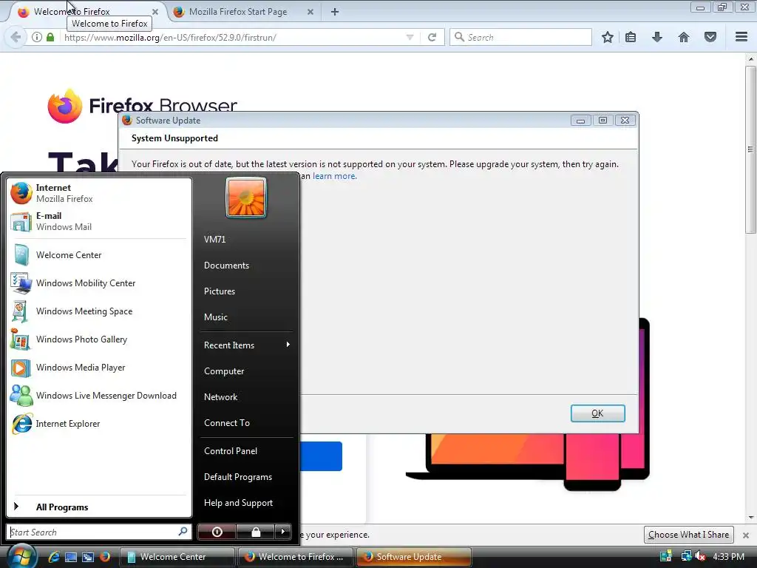757x568 pixels.
Task: Open the address bar history dropdown arrow
Action: [410, 37]
